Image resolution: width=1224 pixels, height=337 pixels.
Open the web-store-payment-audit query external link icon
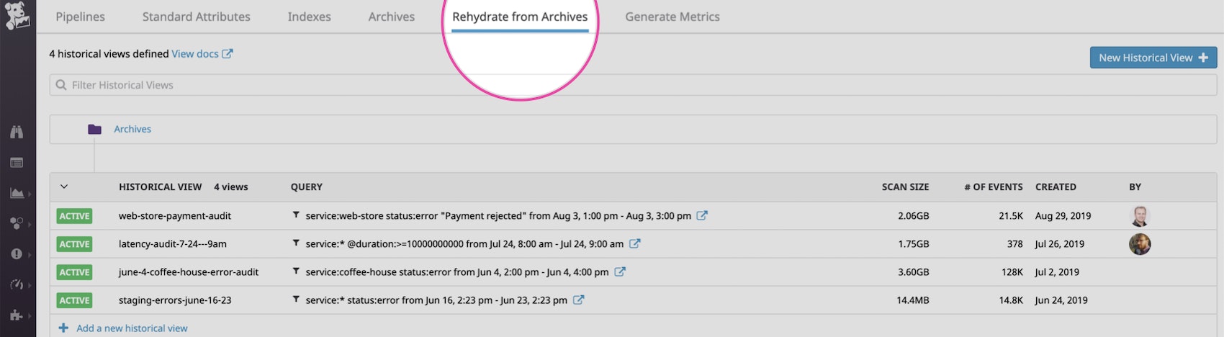(702, 215)
